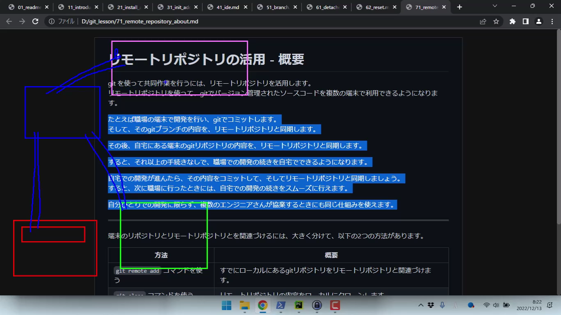Screen dimensions: 561x315
Task: Click the share page icon in address bar
Action: (483, 21)
